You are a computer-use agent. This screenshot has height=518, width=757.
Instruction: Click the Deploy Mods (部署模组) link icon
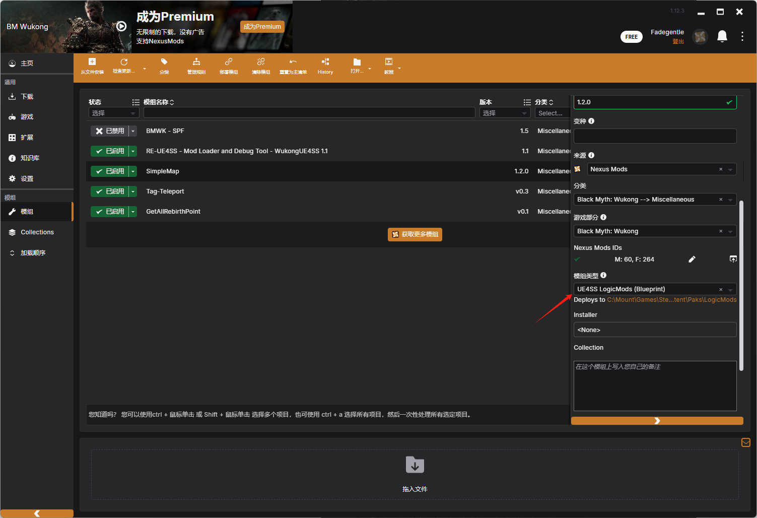click(x=229, y=62)
